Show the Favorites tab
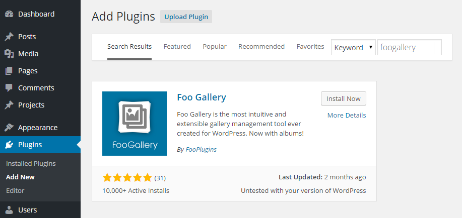 (x=310, y=46)
